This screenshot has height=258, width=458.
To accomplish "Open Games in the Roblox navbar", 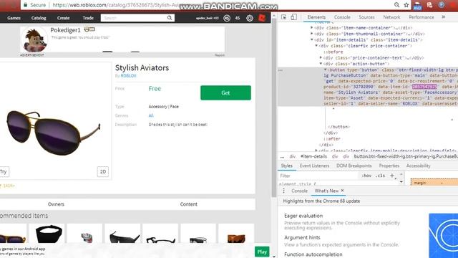I will pos(14,18).
